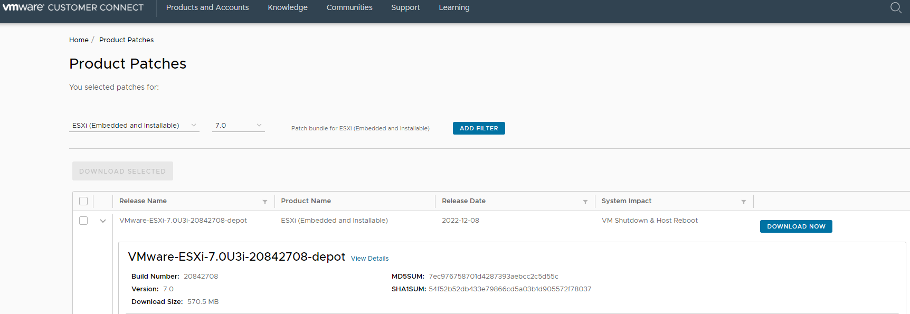The height and width of the screenshot is (314, 910).
Task: Click the Release Name column header
Action: click(143, 201)
